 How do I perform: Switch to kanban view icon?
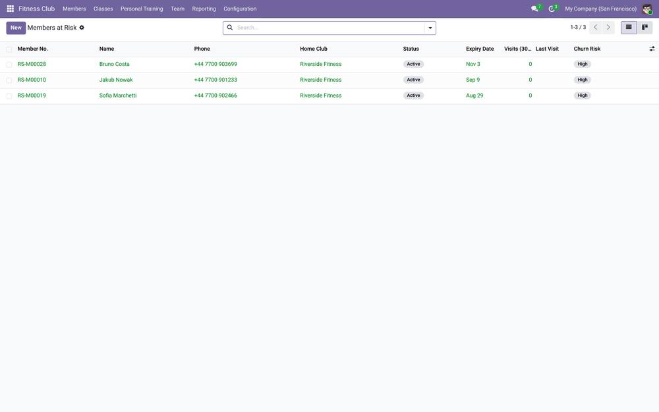(x=645, y=27)
